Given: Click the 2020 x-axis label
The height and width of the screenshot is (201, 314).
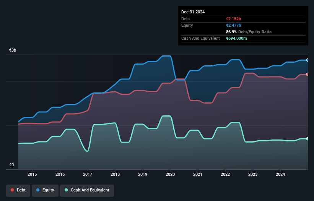Looking at the screenshot, I should [170, 174].
